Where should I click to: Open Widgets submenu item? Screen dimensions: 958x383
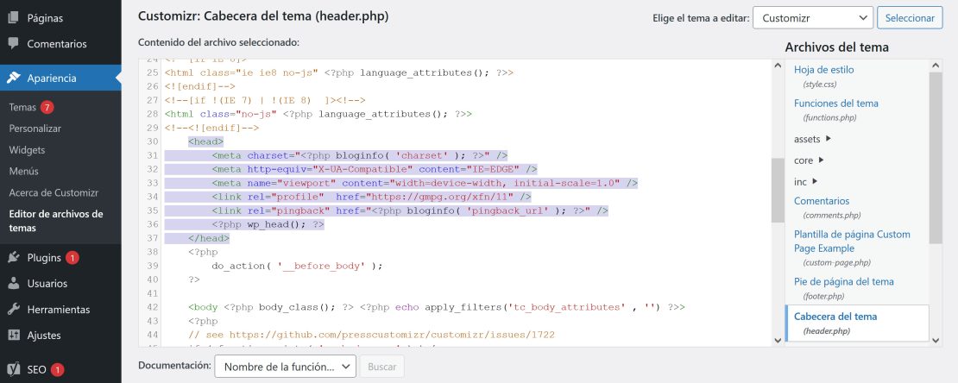click(27, 149)
